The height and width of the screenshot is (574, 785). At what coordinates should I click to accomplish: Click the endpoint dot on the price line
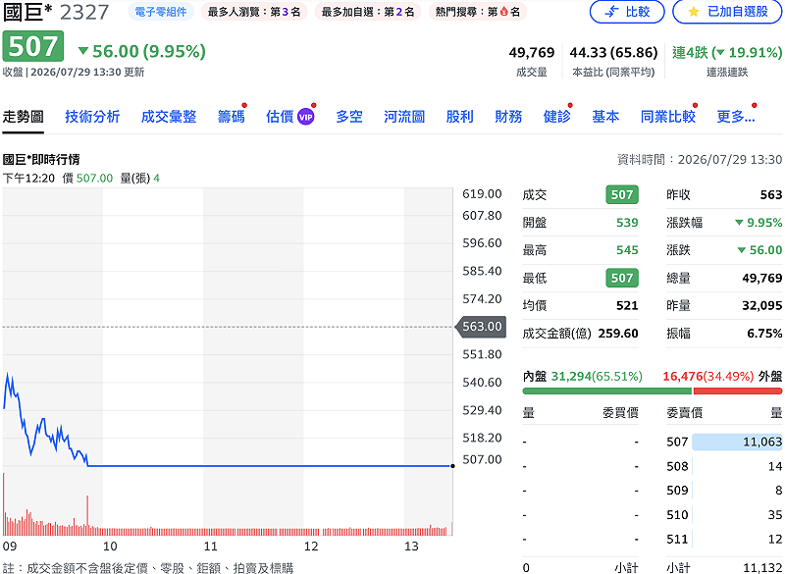(x=452, y=466)
